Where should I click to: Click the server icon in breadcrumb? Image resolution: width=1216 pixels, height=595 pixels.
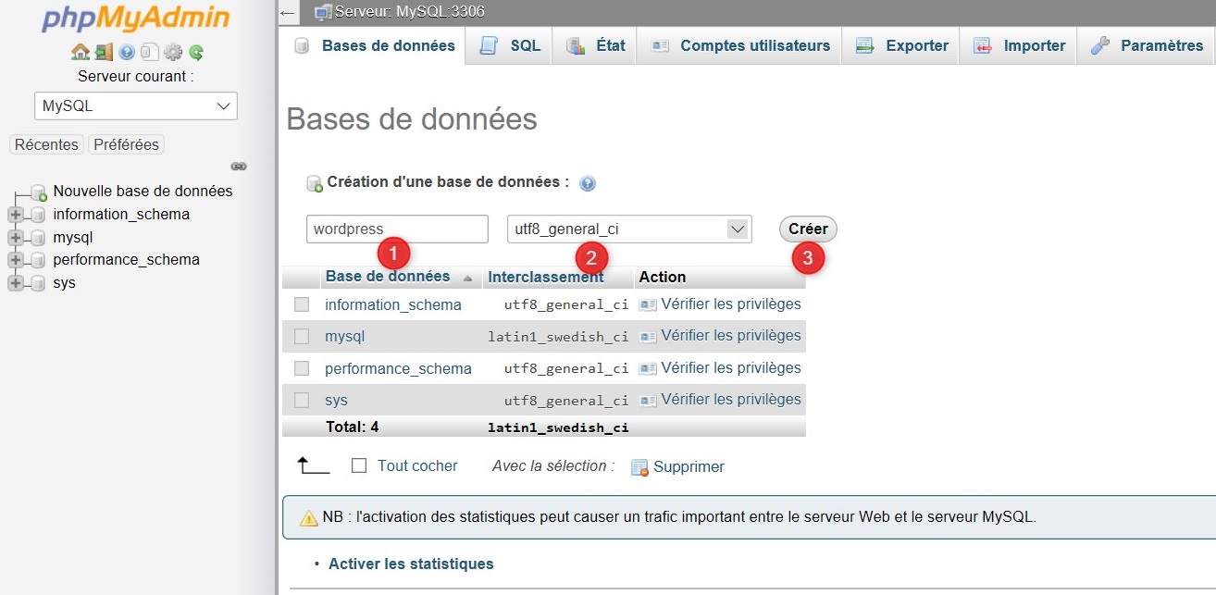point(323,12)
